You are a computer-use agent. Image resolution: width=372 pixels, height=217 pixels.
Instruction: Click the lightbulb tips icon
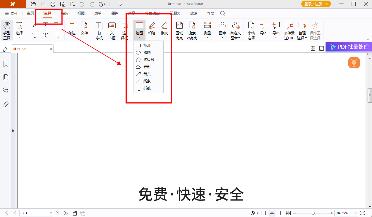tap(354, 63)
